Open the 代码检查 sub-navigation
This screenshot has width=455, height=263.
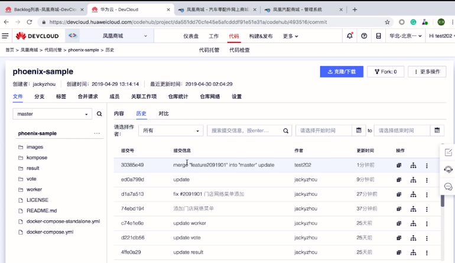pos(239,50)
